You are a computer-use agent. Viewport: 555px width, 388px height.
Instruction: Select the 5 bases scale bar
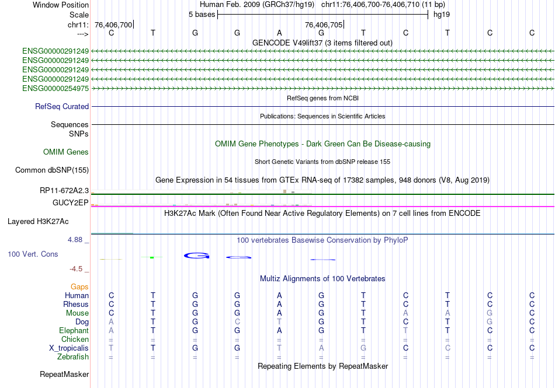pos(323,15)
